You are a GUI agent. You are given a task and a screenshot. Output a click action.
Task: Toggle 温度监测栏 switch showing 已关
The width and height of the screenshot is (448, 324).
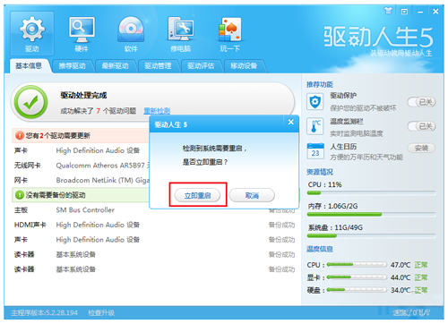(x=421, y=126)
